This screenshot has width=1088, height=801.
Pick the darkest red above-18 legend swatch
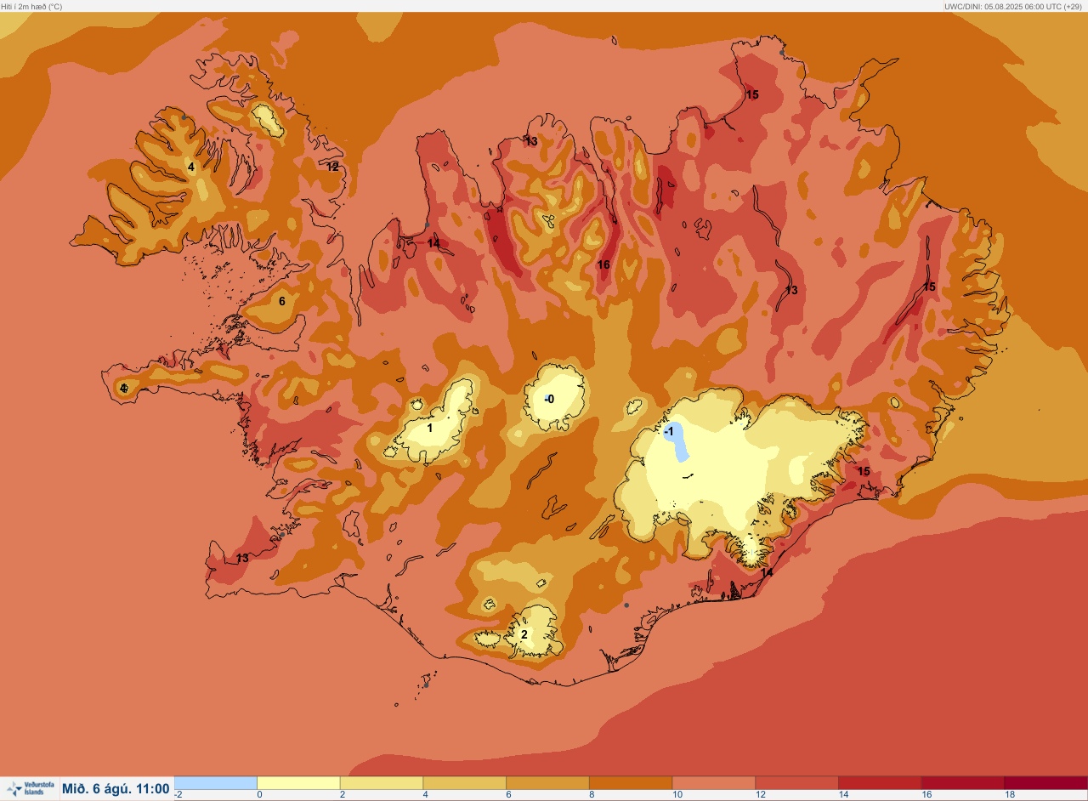tap(1046, 782)
